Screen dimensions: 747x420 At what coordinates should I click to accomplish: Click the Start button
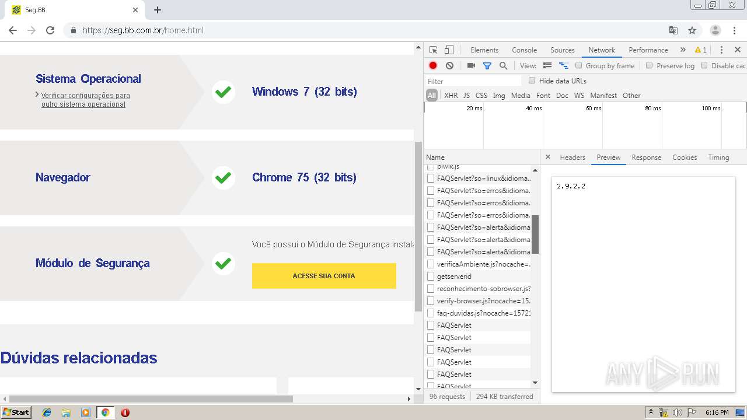click(x=16, y=412)
